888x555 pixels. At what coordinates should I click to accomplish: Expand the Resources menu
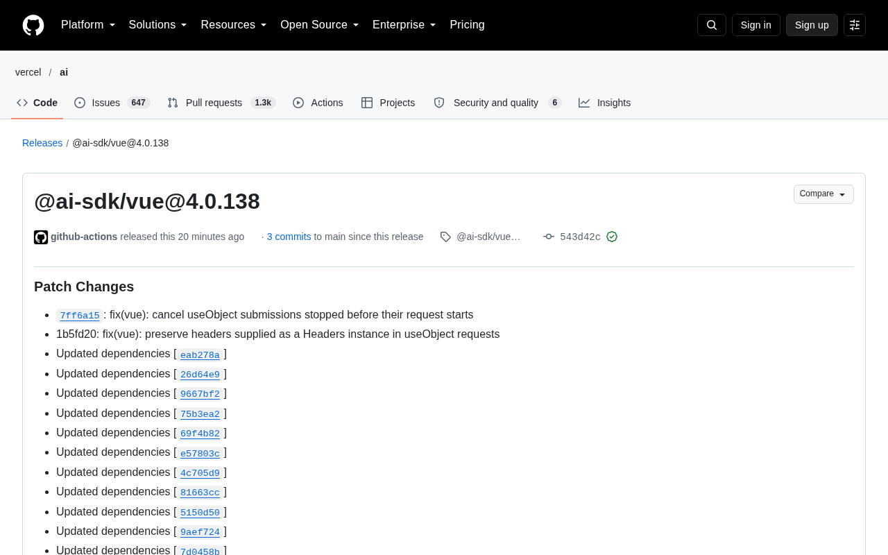coord(234,25)
